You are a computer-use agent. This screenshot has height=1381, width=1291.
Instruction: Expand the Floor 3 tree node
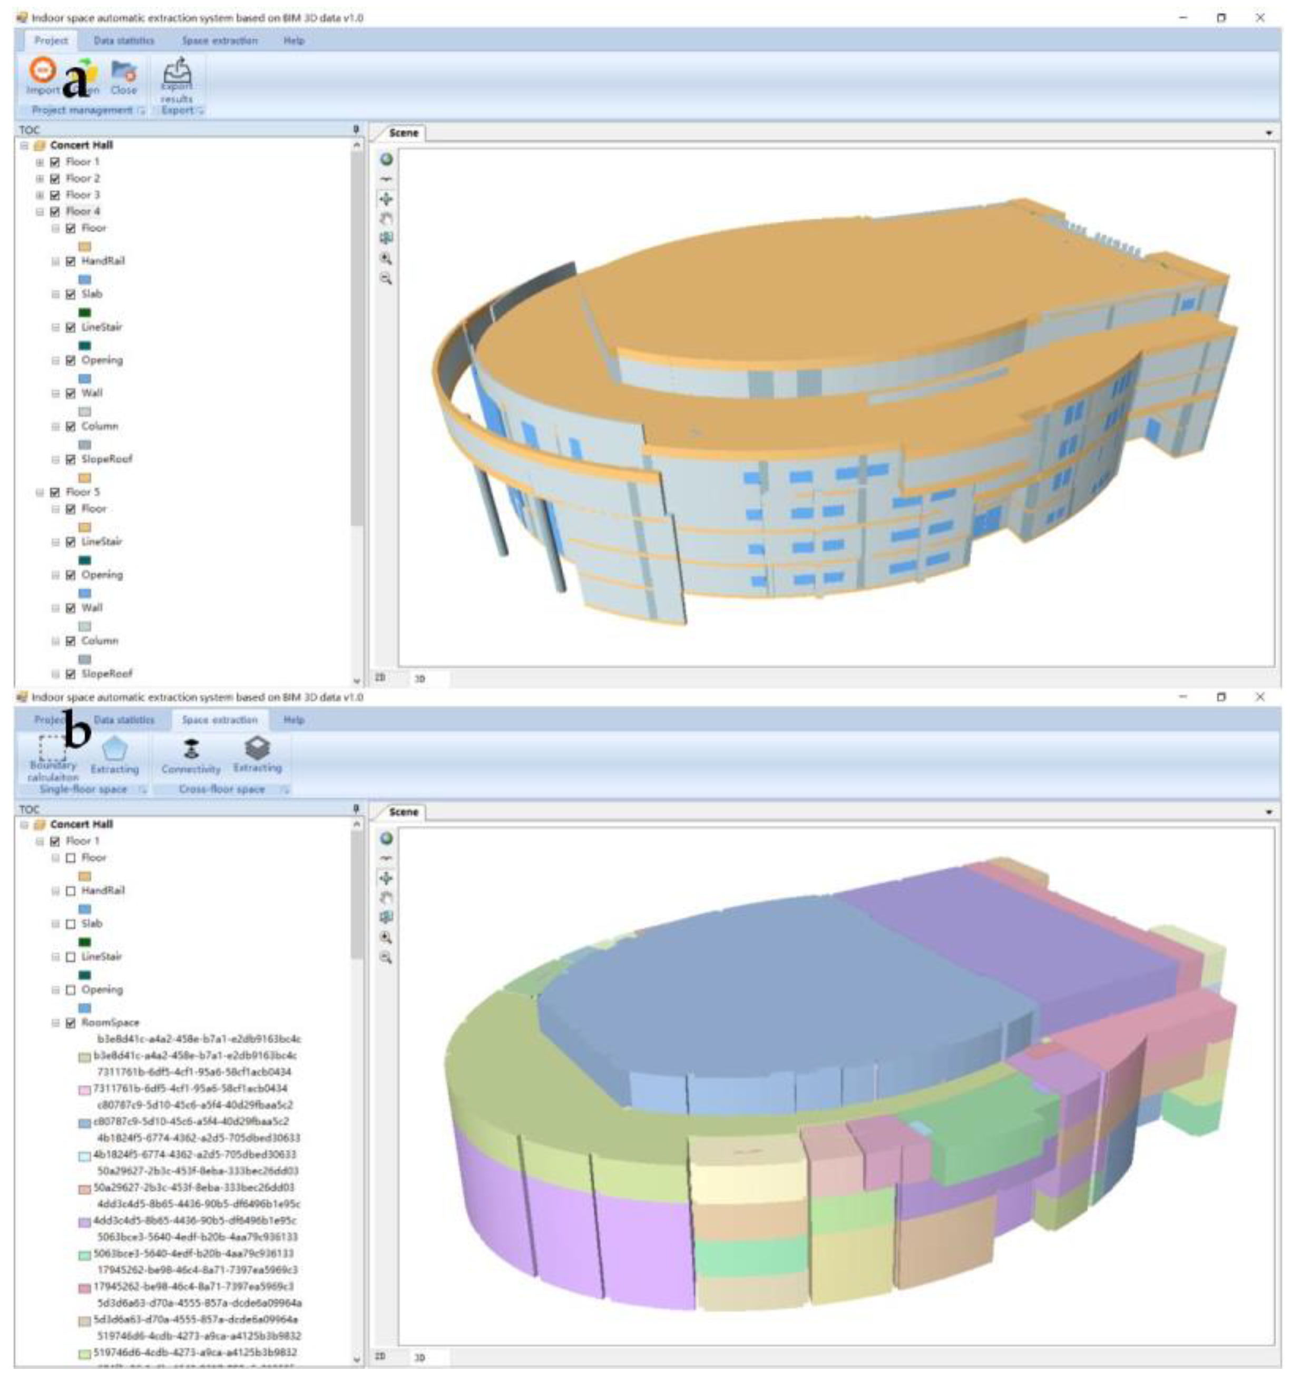[40, 195]
